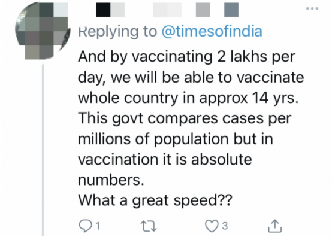Image resolution: width=332 pixels, height=237 pixels.
Task: Like the tweet with the heart icon
Action: [x=212, y=226]
